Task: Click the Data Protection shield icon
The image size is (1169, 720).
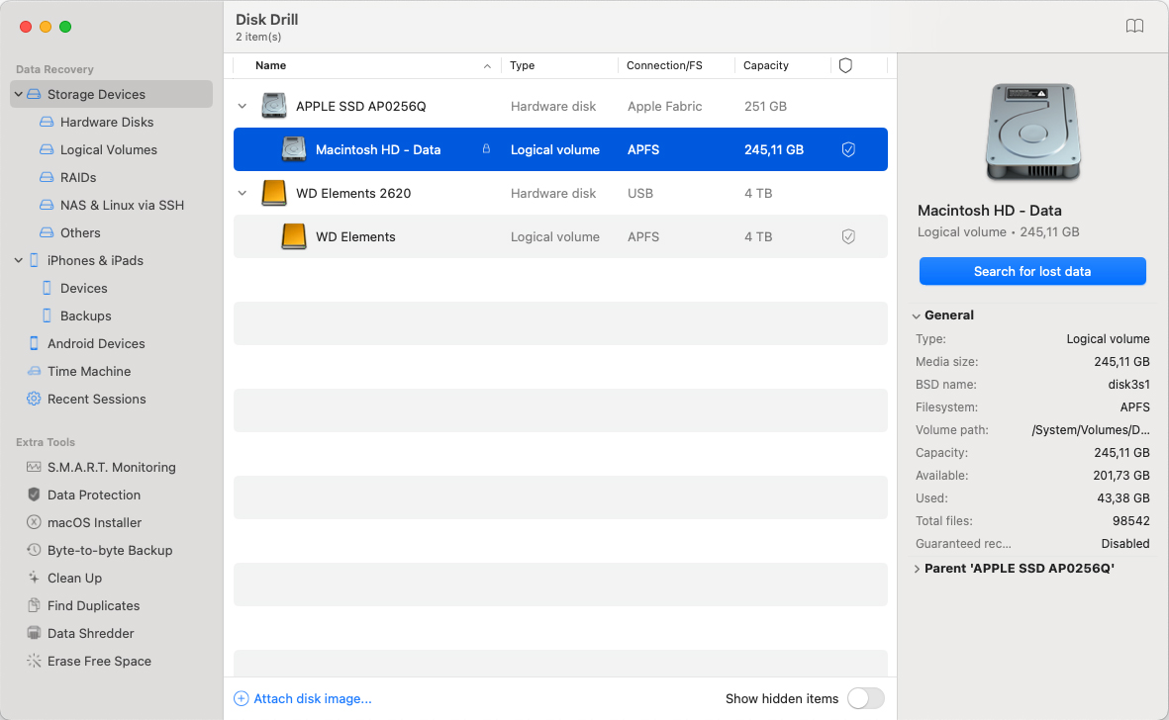Action: point(34,495)
